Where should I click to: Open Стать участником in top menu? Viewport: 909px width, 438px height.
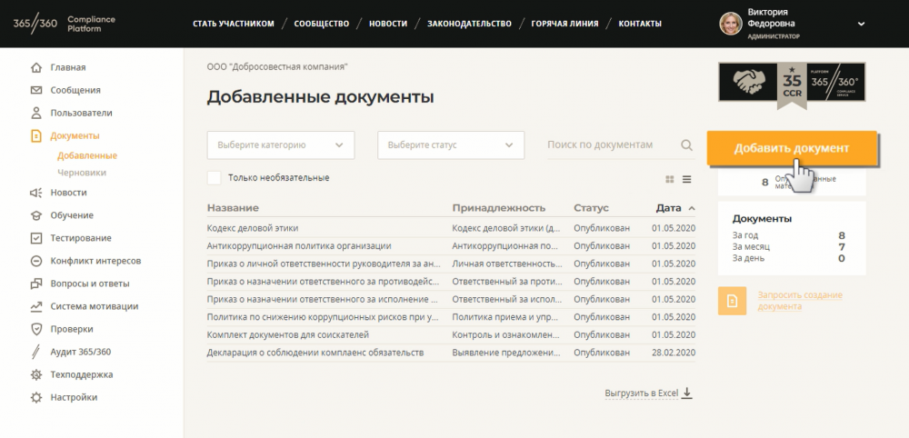[234, 24]
